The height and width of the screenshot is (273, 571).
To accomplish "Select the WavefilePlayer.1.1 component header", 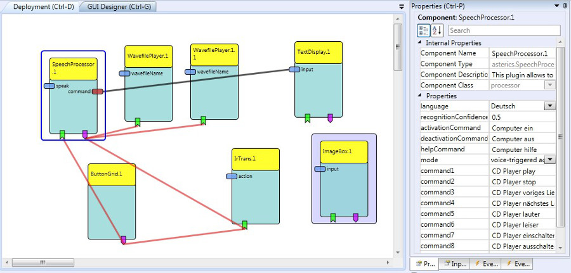I will [x=214, y=54].
